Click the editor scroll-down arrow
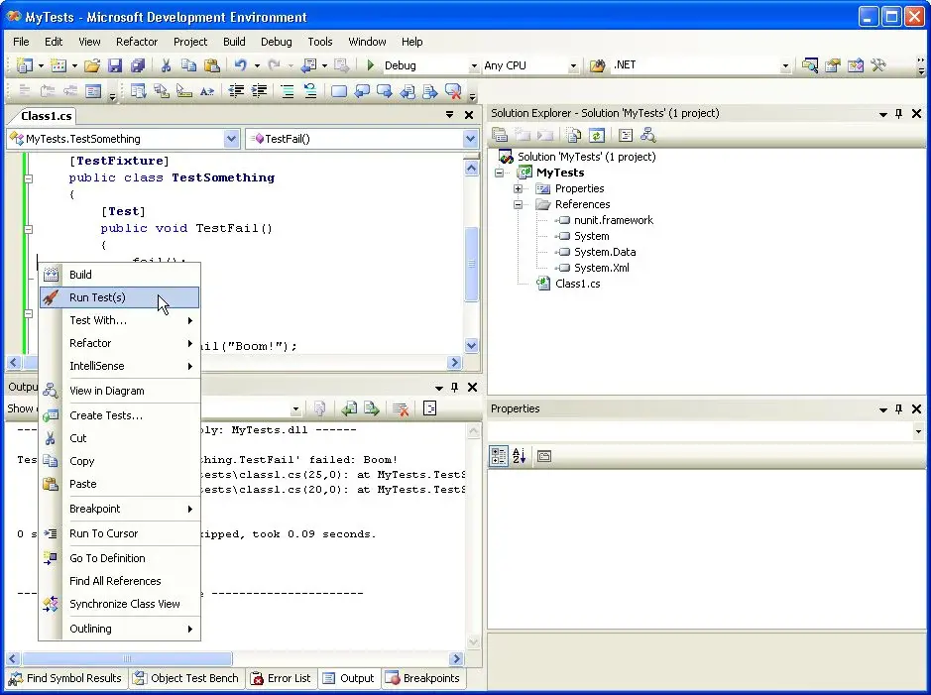931x695 pixels. (x=471, y=345)
